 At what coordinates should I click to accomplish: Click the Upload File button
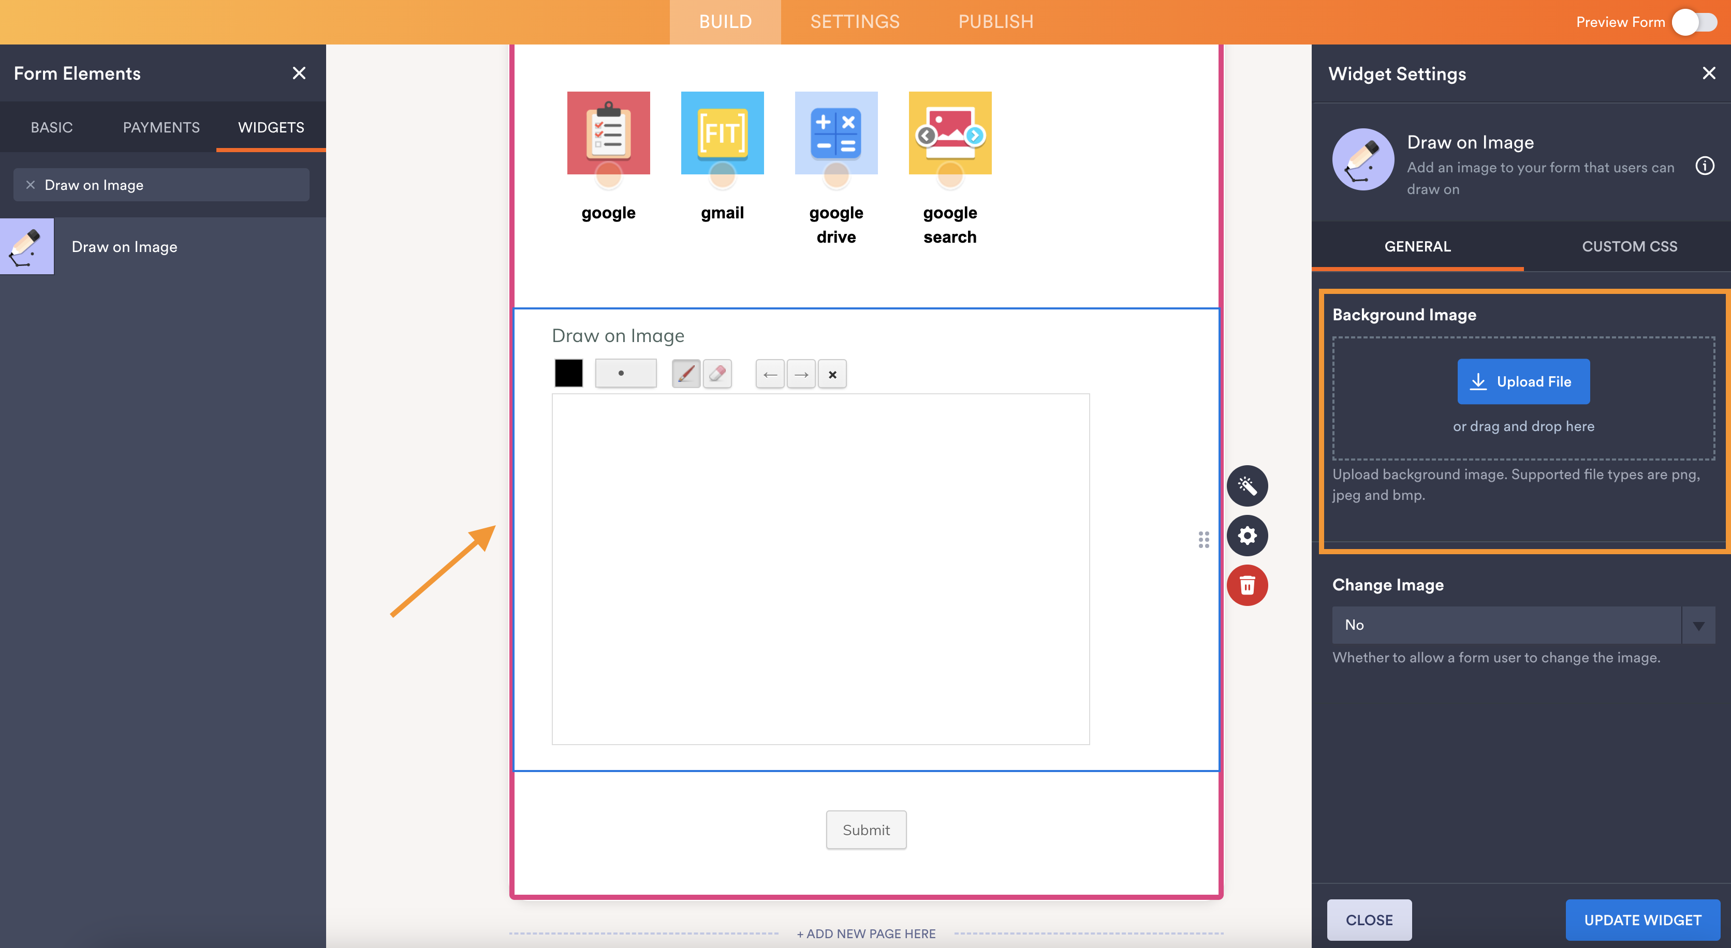pyautogui.click(x=1523, y=381)
